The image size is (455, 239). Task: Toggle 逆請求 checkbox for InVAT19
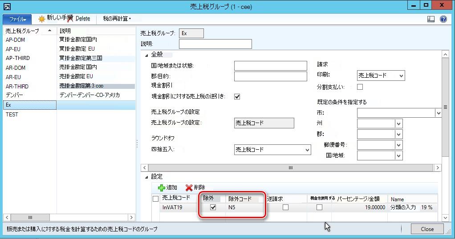285,207
